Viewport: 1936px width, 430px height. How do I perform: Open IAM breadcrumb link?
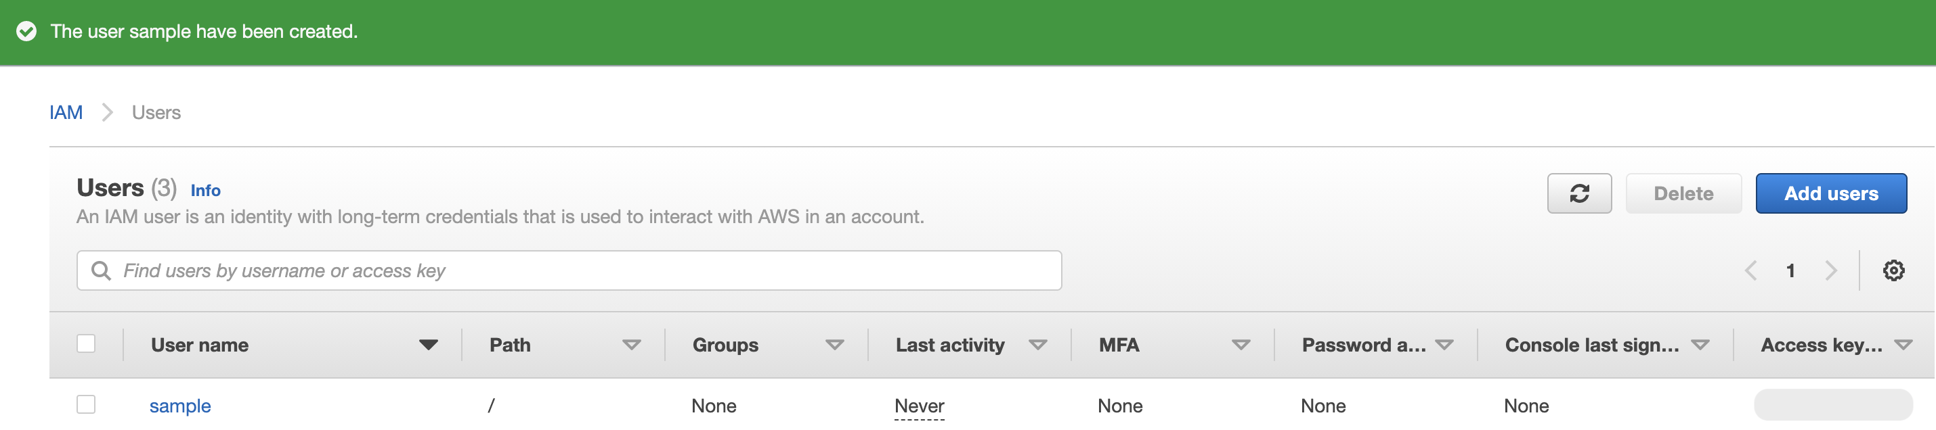(x=66, y=112)
